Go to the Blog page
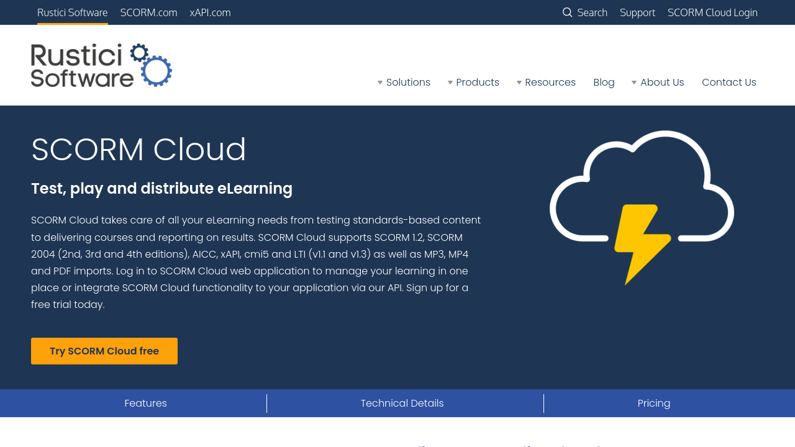The height and width of the screenshot is (447, 795). pyautogui.click(x=604, y=83)
